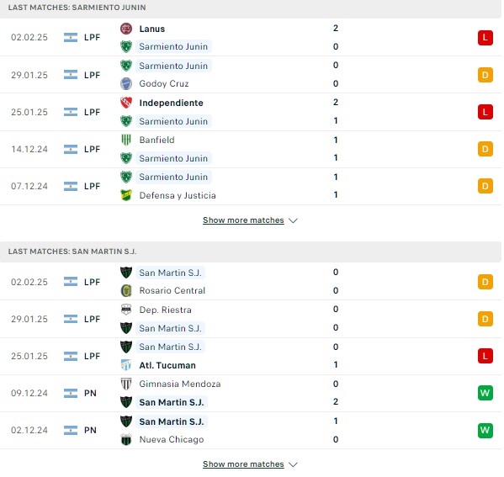Click the green W badge for Nueva Chicago match
The width and height of the screenshot is (504, 477).
click(485, 430)
